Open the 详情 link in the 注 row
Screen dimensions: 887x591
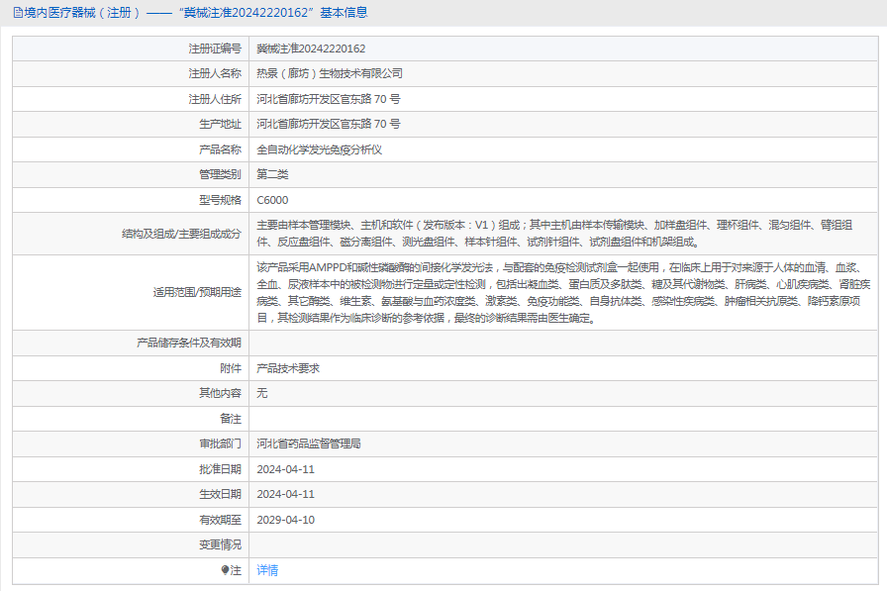click(x=267, y=570)
